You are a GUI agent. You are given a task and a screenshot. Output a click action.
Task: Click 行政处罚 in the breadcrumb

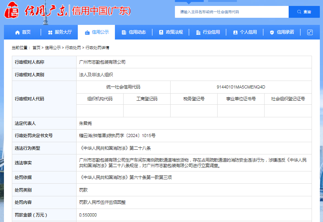[x=73, y=47]
